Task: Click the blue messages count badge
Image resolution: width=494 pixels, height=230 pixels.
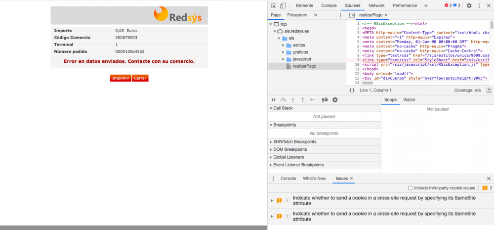Action: pos(457,5)
